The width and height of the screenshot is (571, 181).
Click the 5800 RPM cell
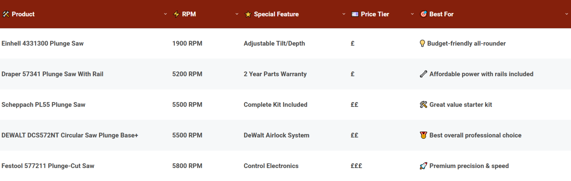point(187,166)
